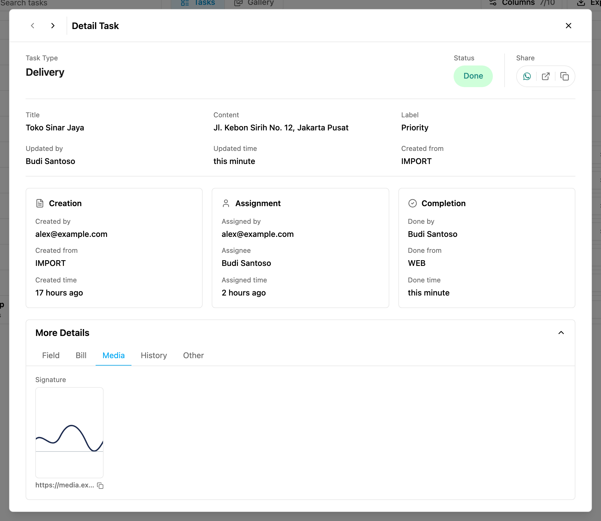Click the Done status badge

[473, 76]
